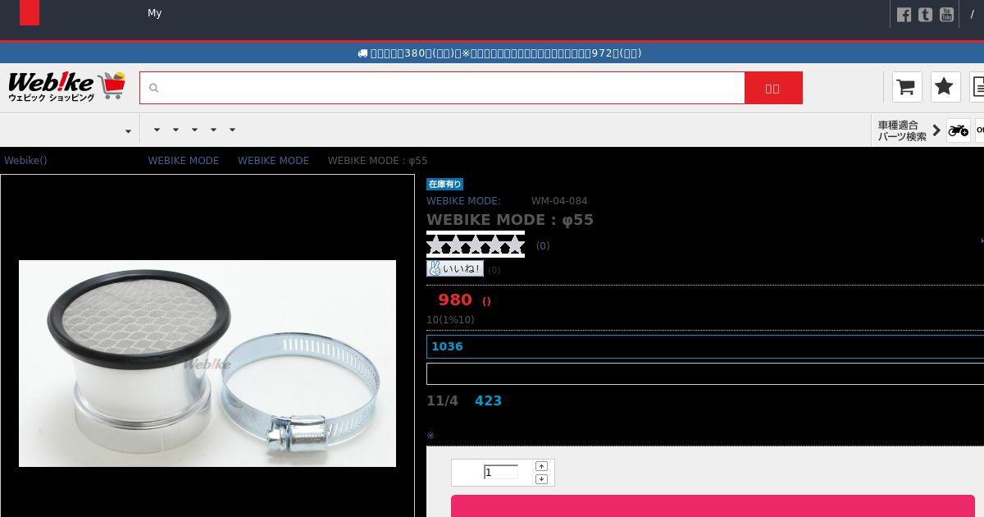
Task: Open the 車種適合パーツ検索 link
Action: click(x=902, y=130)
